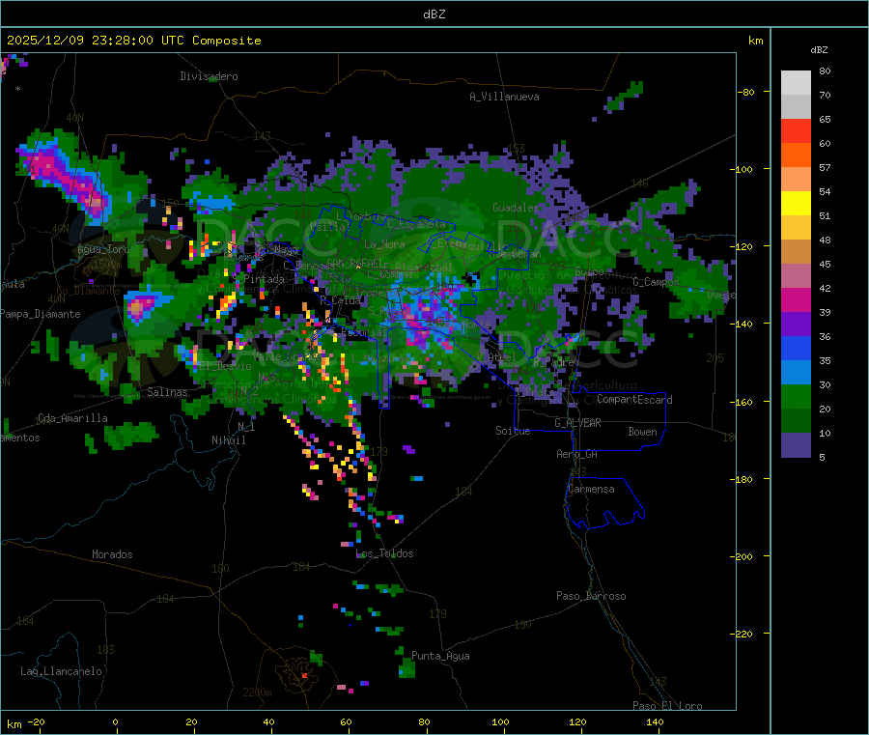Click the Aero_GA place label
This screenshot has width=869, height=735.
577,454
